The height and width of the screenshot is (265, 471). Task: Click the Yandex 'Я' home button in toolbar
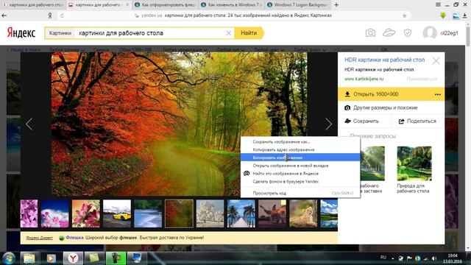point(50,15)
